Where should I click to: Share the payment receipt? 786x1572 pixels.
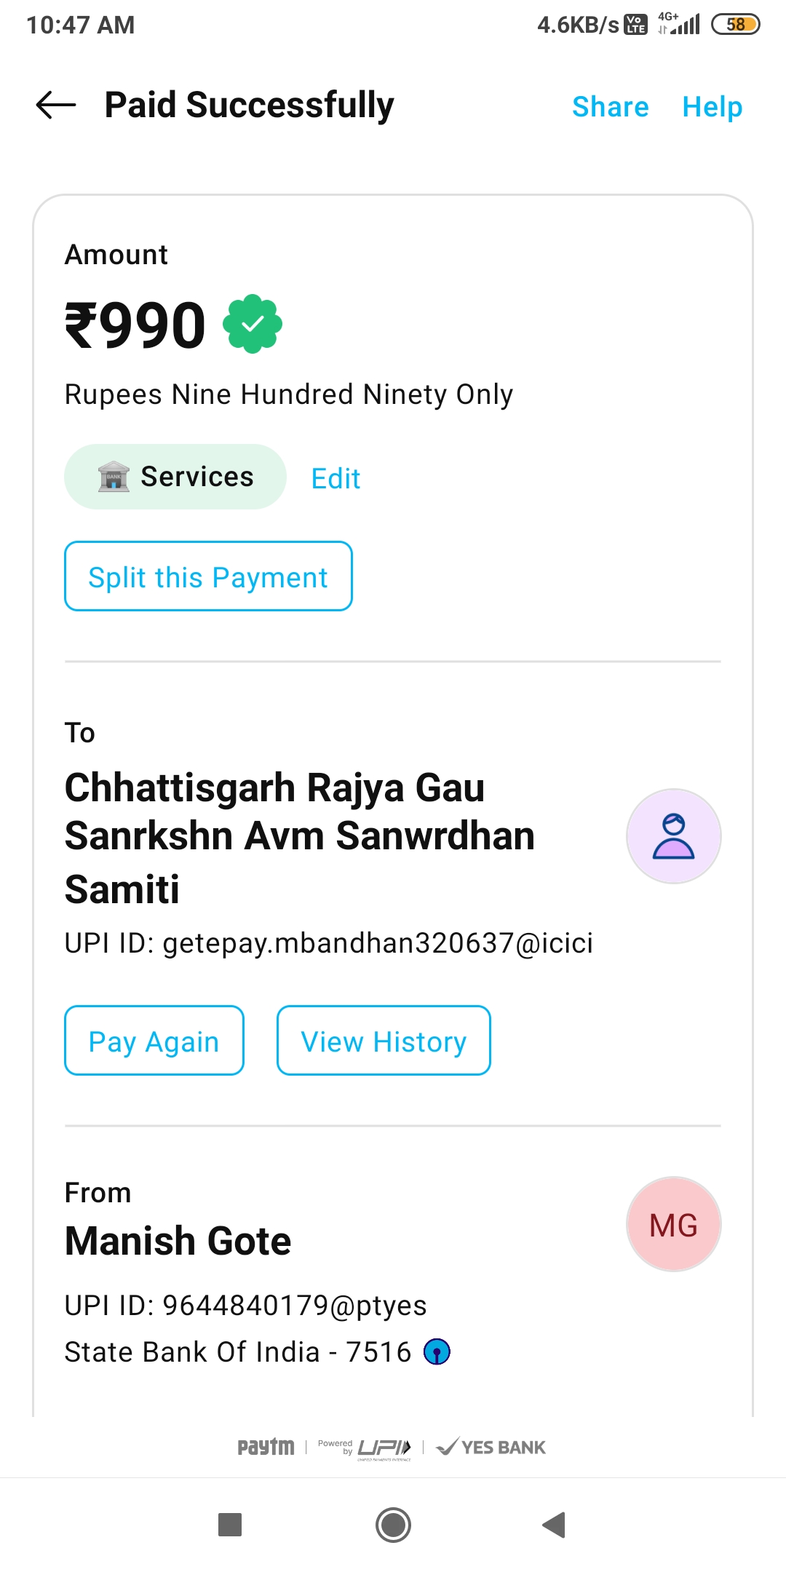click(610, 107)
